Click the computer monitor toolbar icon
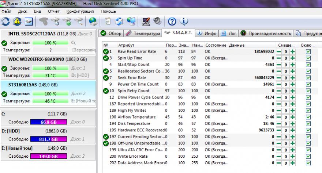This screenshot has width=322, height=173. pyautogui.click(x=146, y=21)
